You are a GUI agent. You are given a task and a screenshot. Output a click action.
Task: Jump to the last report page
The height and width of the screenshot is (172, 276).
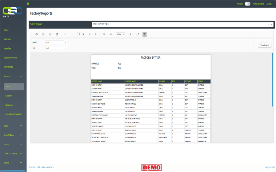[96, 34]
